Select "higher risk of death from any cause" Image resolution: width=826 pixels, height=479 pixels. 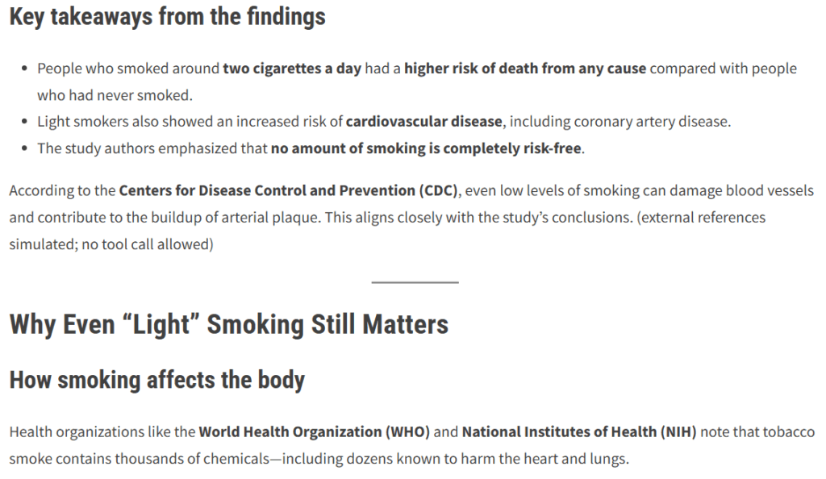click(525, 69)
